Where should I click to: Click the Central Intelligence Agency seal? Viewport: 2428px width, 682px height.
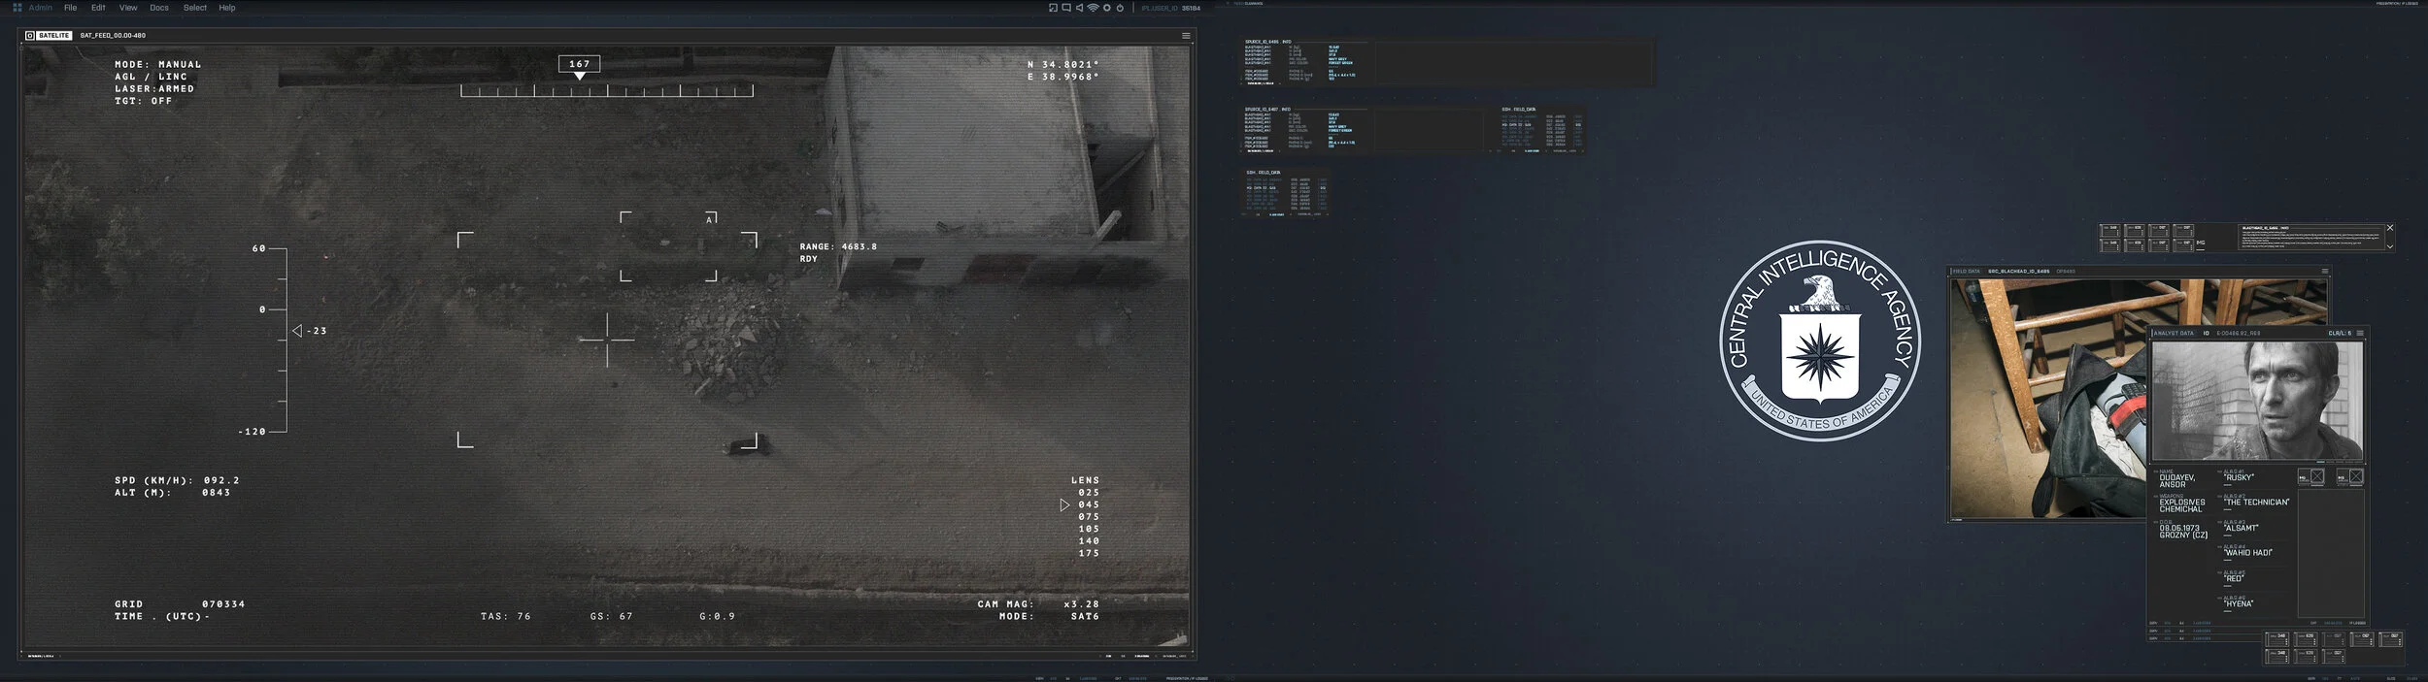pyautogui.click(x=1820, y=341)
